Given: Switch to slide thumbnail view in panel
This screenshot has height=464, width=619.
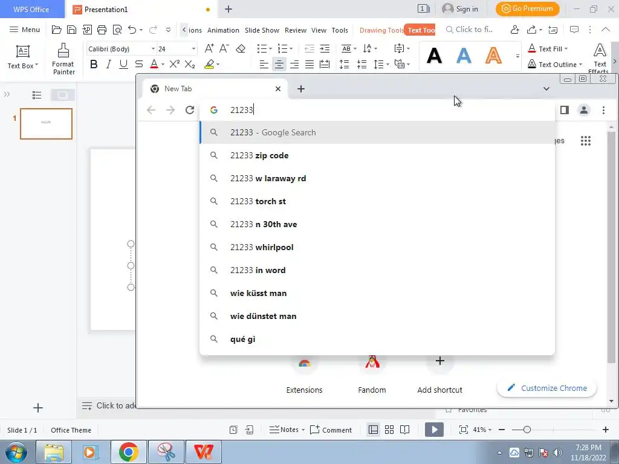Looking at the screenshot, I should [62, 95].
